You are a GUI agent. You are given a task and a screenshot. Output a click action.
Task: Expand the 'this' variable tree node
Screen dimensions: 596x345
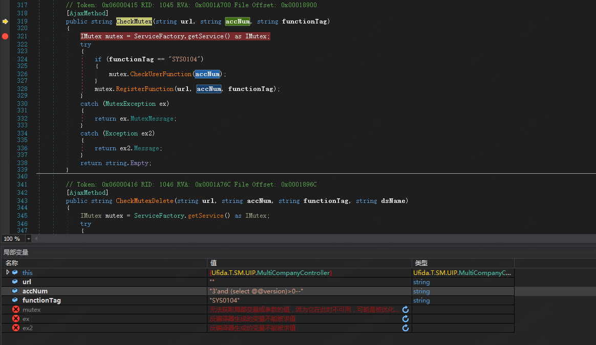8,272
